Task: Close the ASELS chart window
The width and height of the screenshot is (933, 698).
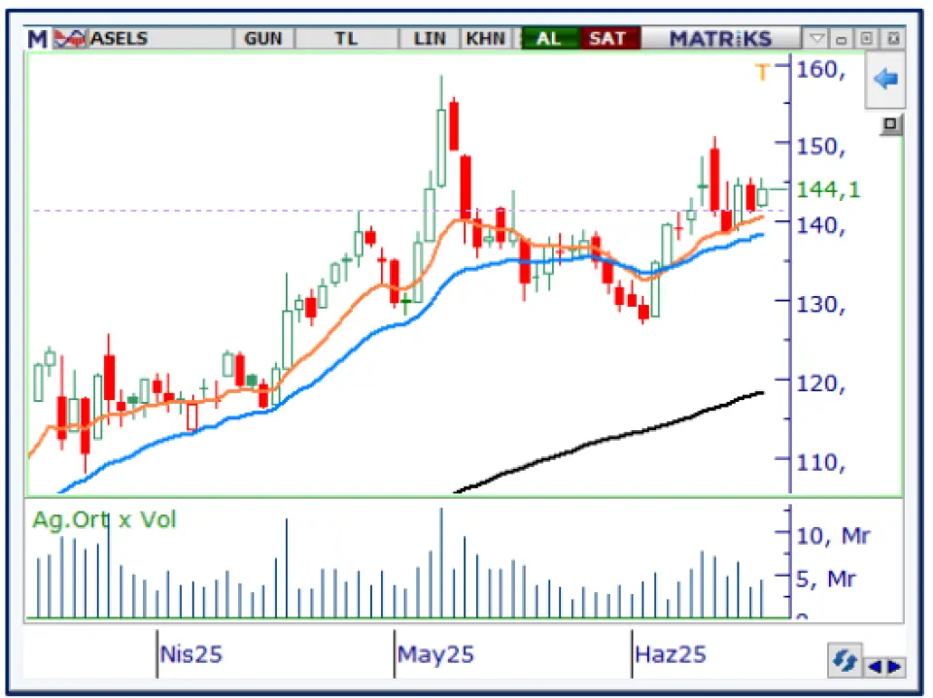Action: point(893,39)
